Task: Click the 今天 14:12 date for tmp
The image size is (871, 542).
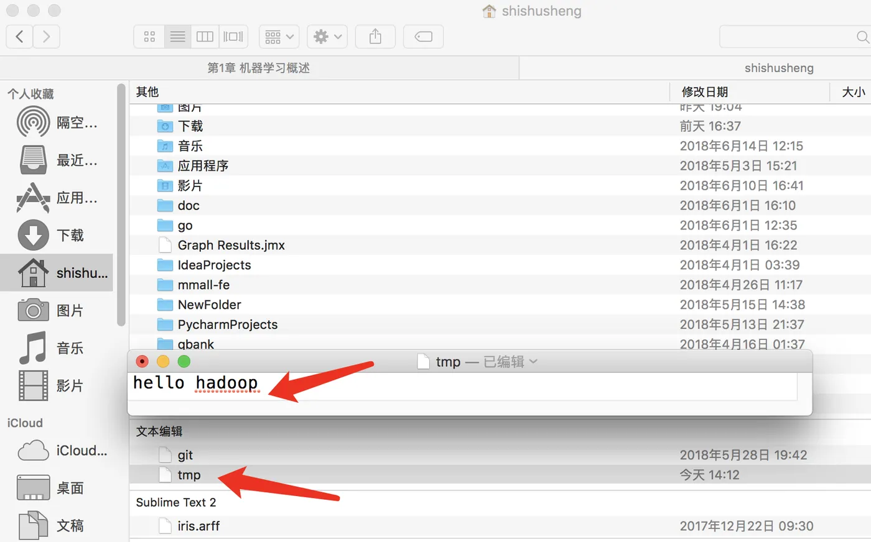Action: coord(710,475)
